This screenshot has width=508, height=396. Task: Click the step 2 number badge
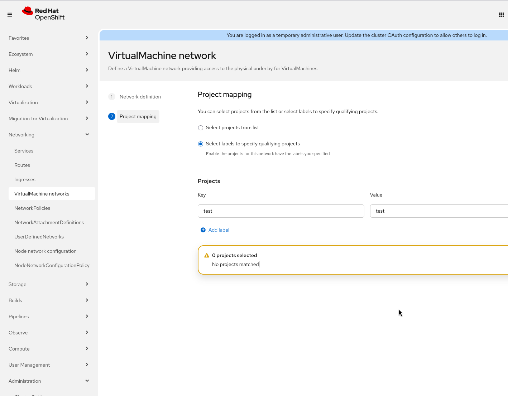[x=112, y=116]
